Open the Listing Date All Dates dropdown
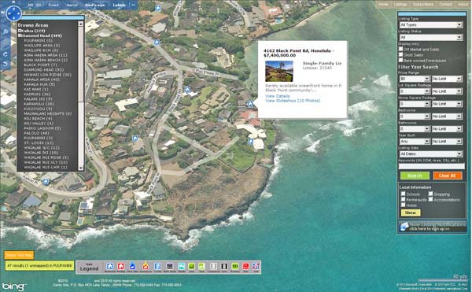 (431, 153)
